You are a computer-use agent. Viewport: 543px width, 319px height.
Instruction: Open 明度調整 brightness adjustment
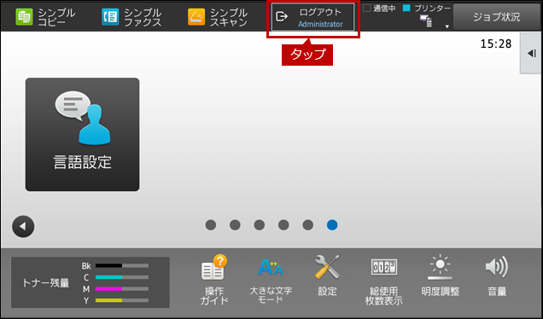tap(441, 275)
